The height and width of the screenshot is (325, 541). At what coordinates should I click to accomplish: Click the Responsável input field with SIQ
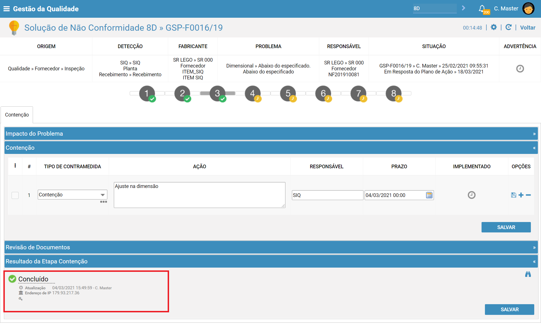tap(327, 195)
